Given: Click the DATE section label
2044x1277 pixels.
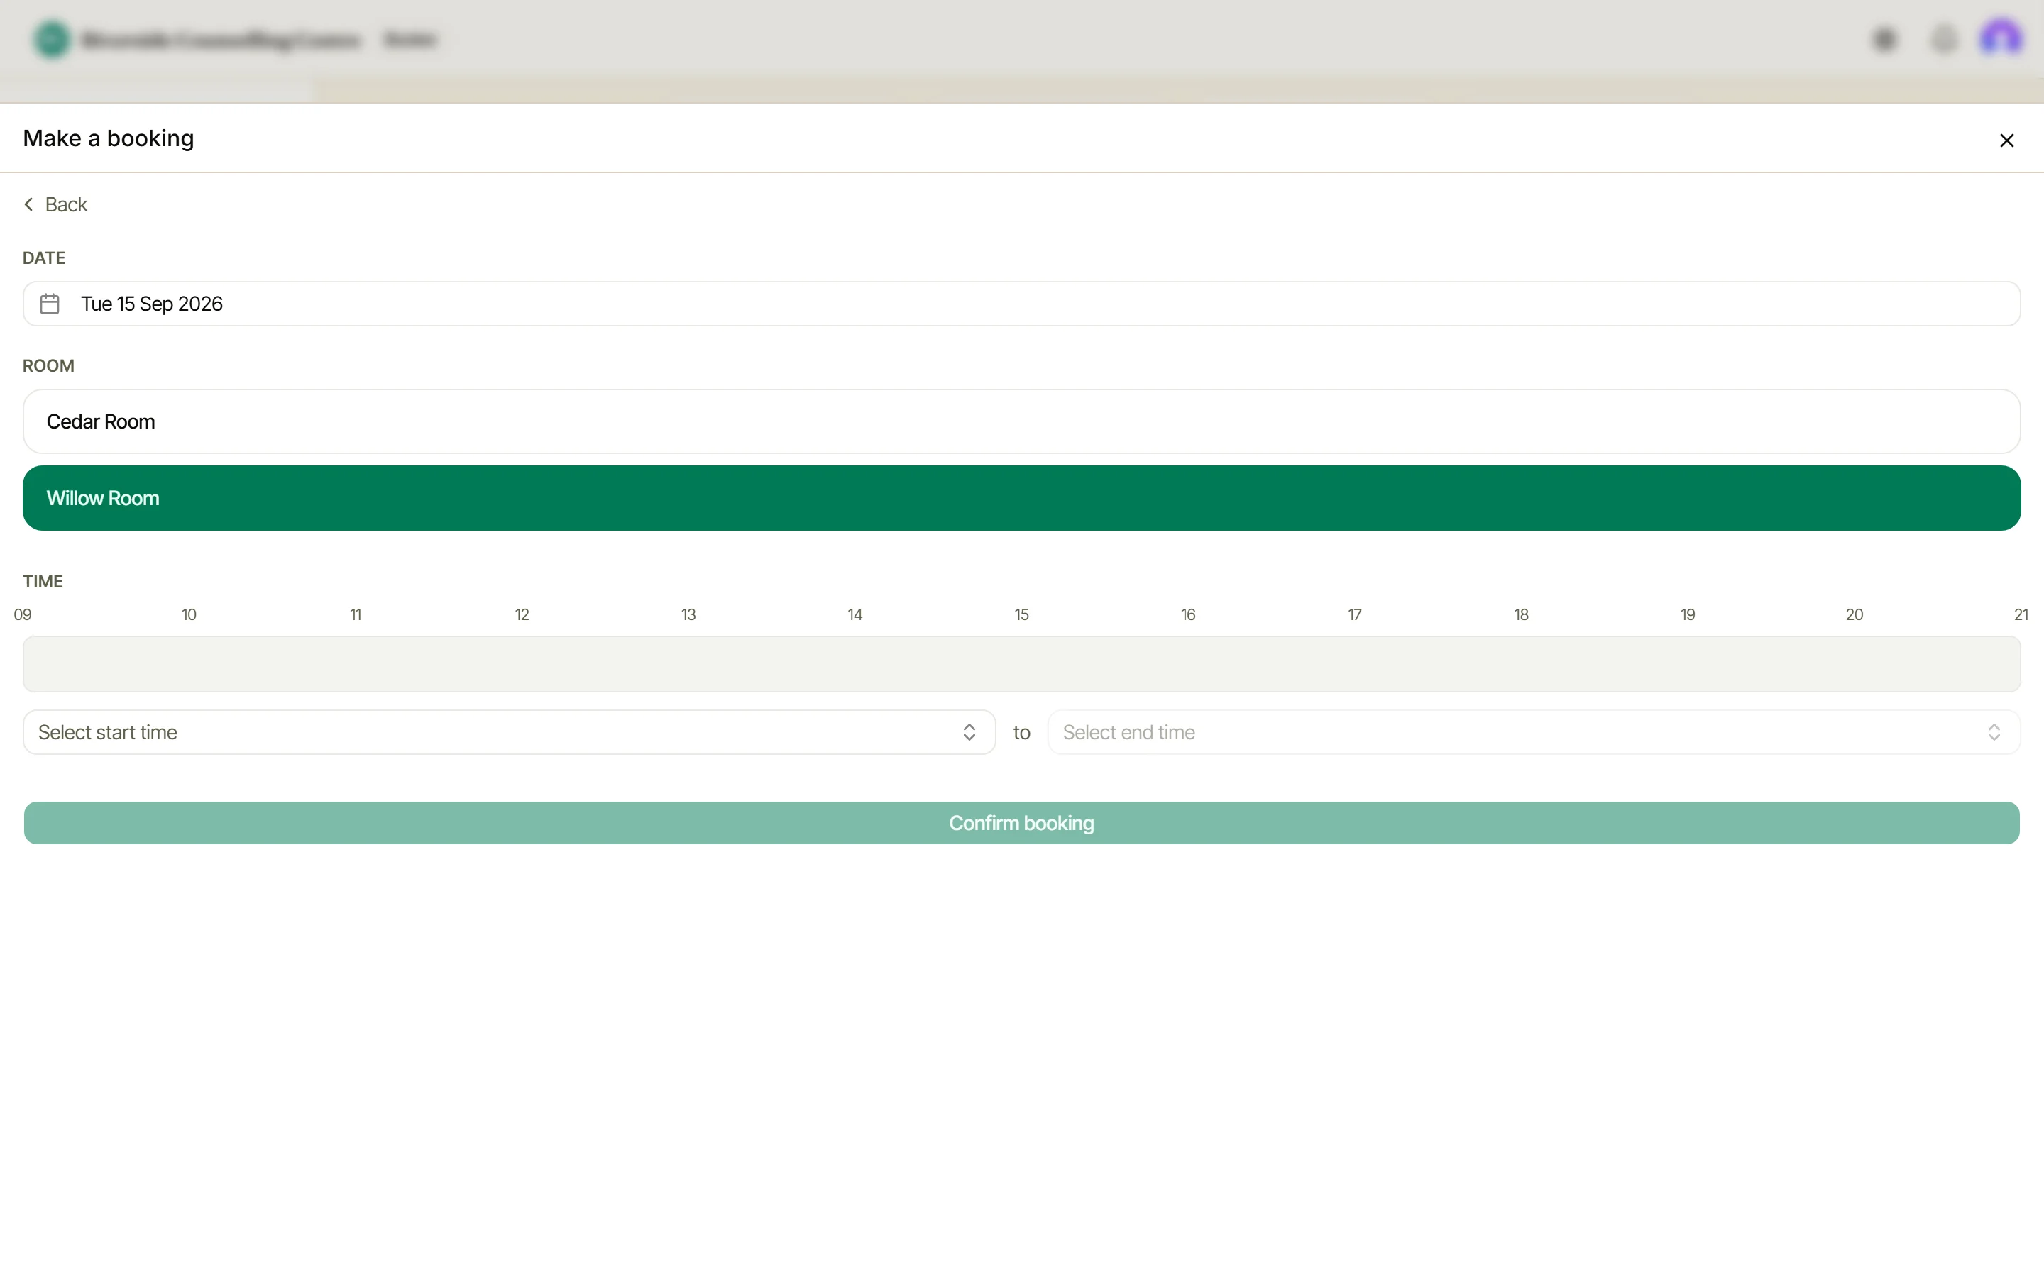Looking at the screenshot, I should click(x=44, y=258).
